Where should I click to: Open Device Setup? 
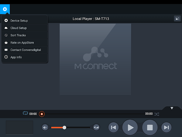(x=25, y=21)
